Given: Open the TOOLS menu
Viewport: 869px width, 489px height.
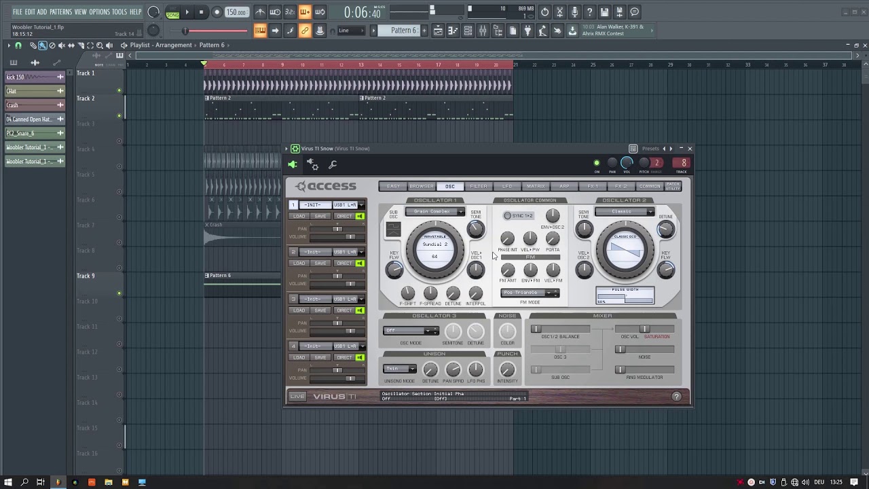Looking at the screenshot, I should 119,12.
